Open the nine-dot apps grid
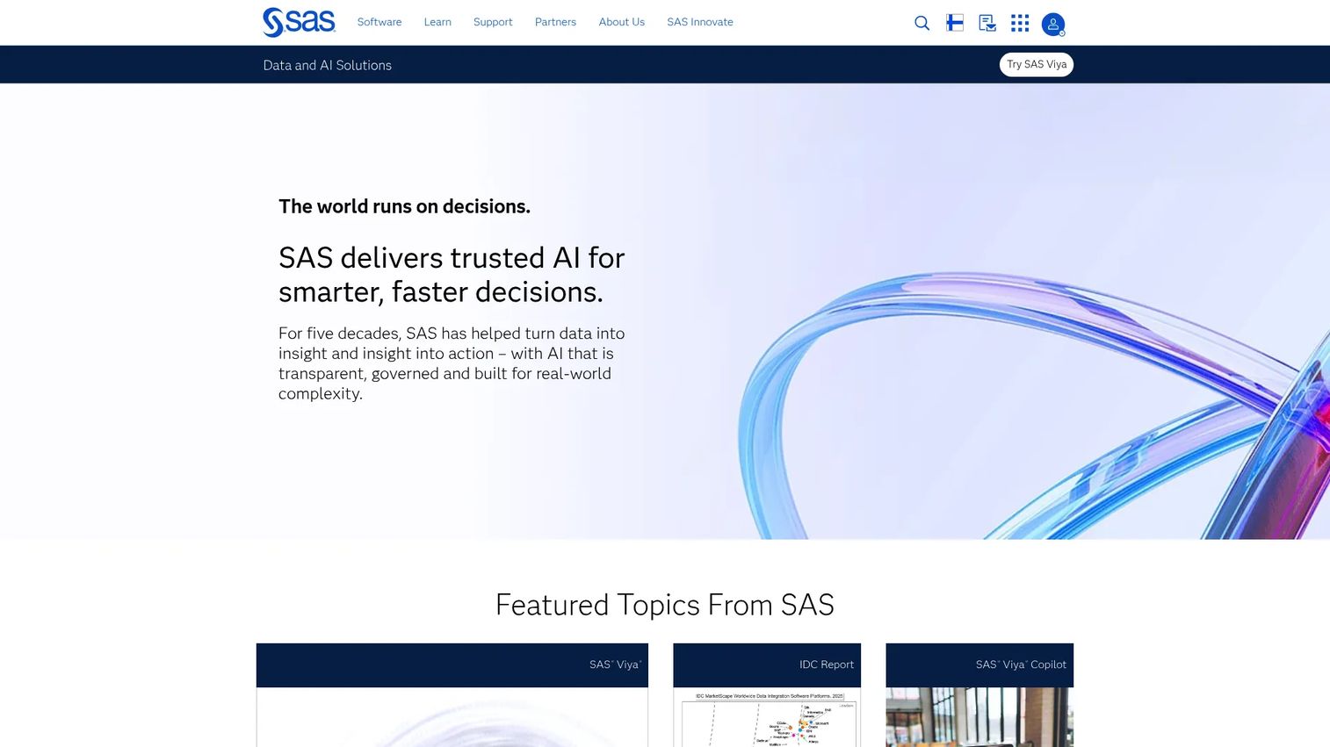Screen dimensions: 1330x747 click(1020, 23)
